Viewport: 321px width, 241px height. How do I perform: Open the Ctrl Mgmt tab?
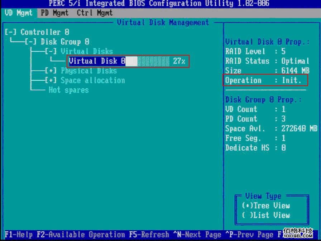(x=95, y=13)
